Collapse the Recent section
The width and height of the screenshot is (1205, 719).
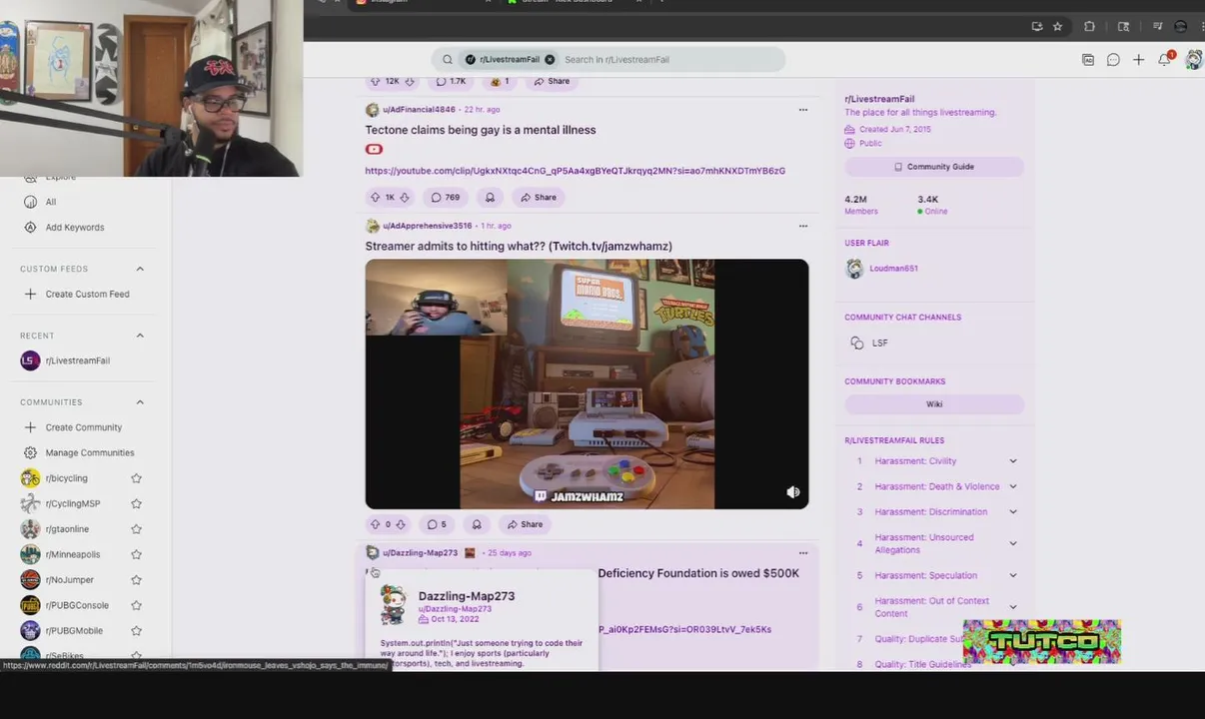coord(140,336)
